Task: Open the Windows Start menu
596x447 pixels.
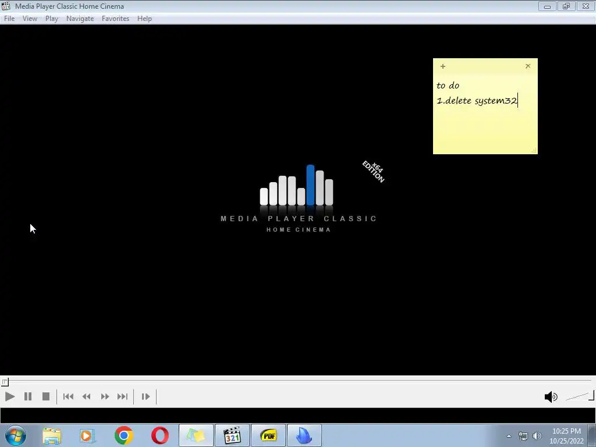Action: (16, 435)
